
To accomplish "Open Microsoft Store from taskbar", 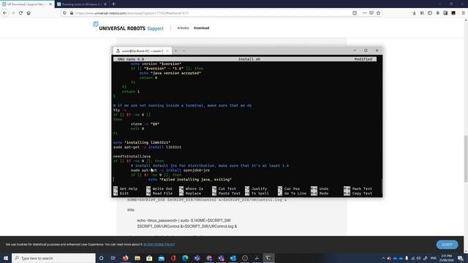I will coord(149,258).
